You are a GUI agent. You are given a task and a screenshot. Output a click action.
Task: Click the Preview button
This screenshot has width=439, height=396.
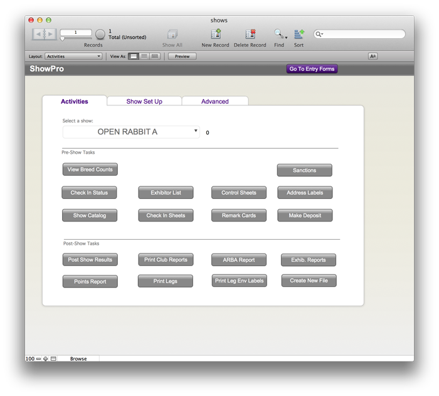pos(182,56)
